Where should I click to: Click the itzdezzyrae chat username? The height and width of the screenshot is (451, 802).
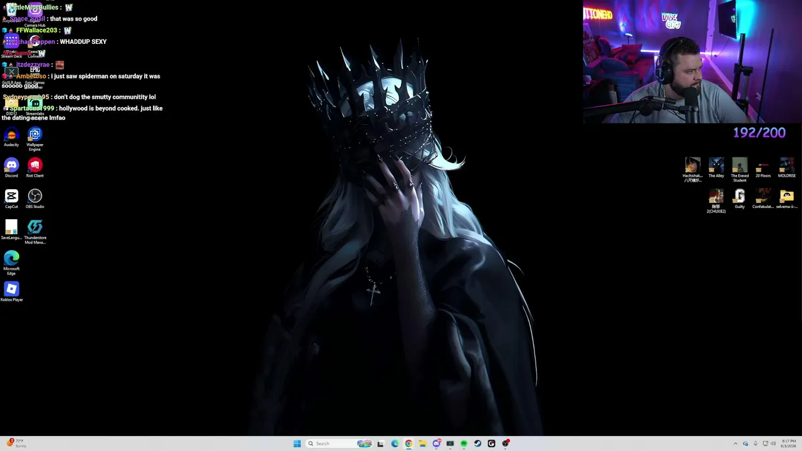(x=33, y=65)
